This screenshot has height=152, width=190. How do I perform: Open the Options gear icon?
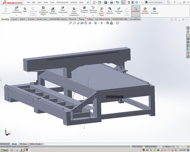(137, 2)
